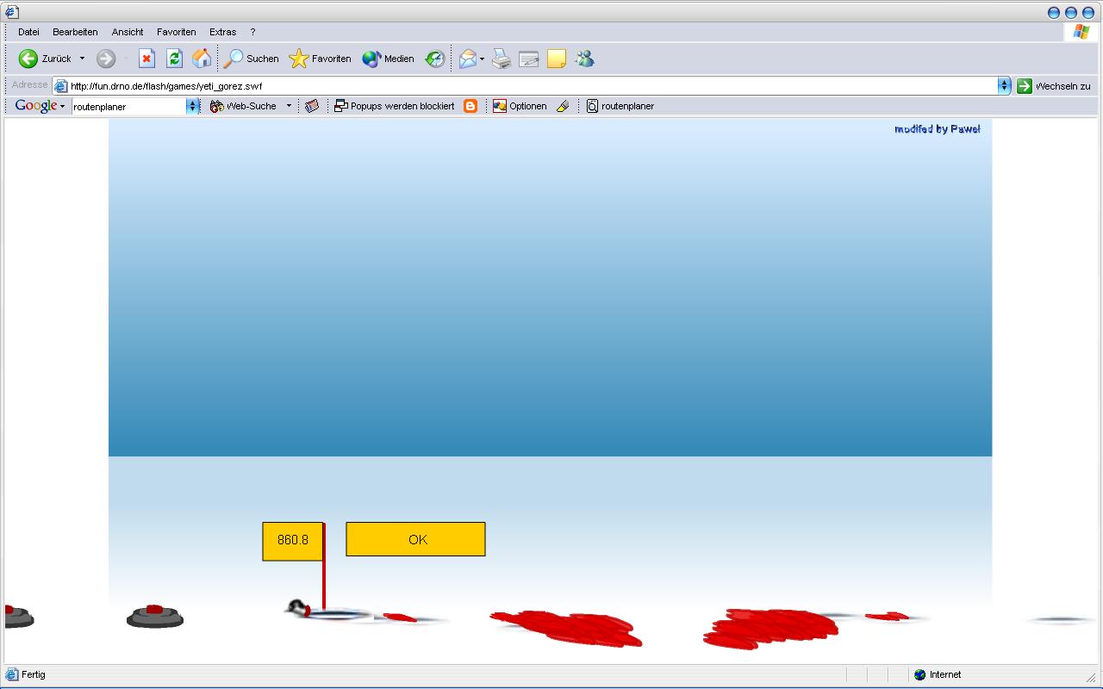The image size is (1103, 689).
Task: Click the OK button in the game
Action: click(x=415, y=539)
